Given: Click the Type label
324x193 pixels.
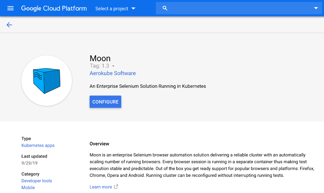Looking at the screenshot, I should click(26, 139).
